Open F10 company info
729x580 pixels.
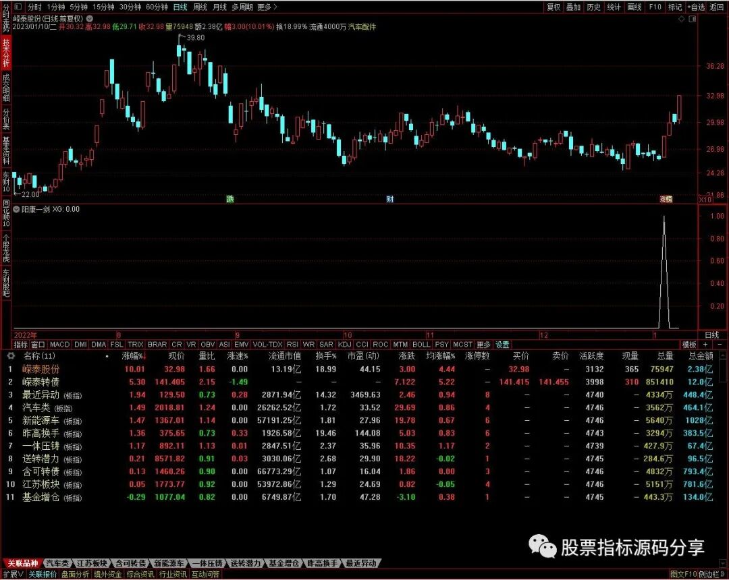[655, 7]
